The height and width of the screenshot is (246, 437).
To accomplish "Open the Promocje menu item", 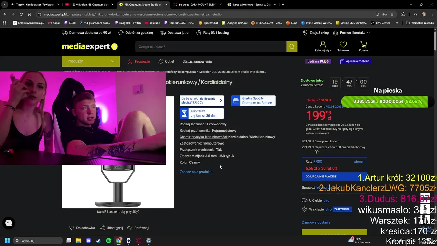I will click(x=139, y=61).
